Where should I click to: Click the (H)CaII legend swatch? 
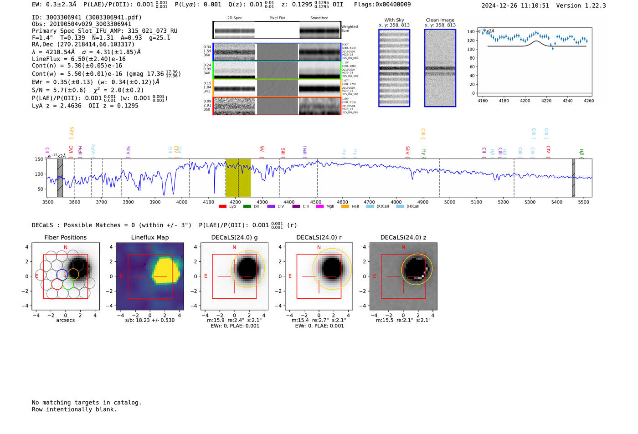pos(400,206)
